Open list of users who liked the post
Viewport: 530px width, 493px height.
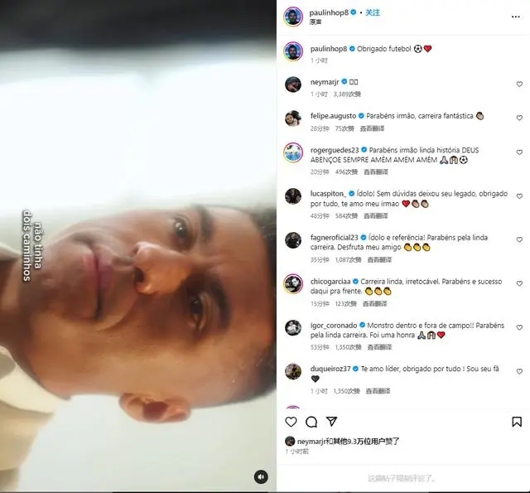click(348, 442)
